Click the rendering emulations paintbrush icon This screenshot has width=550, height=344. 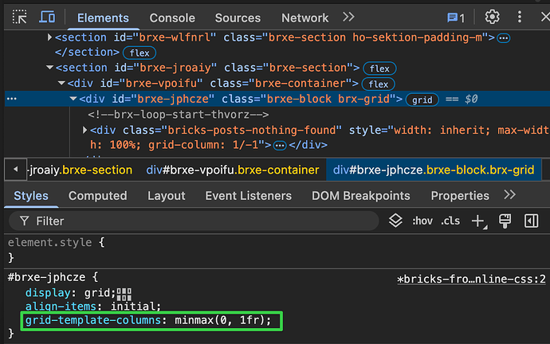[505, 221]
